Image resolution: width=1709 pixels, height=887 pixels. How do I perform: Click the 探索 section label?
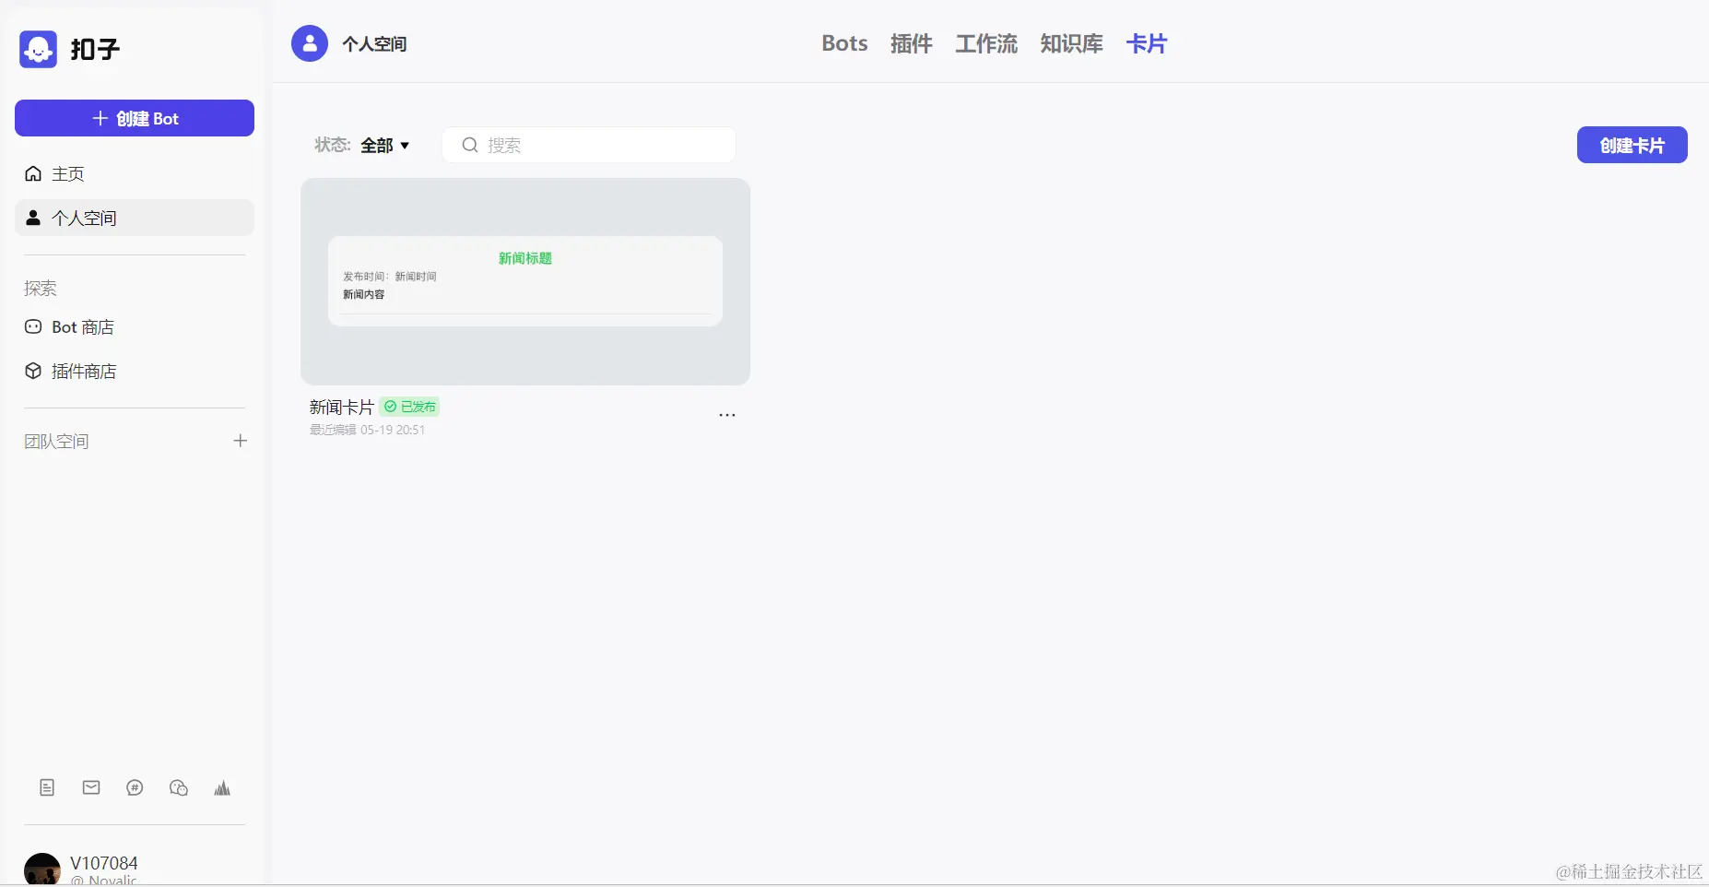click(41, 289)
